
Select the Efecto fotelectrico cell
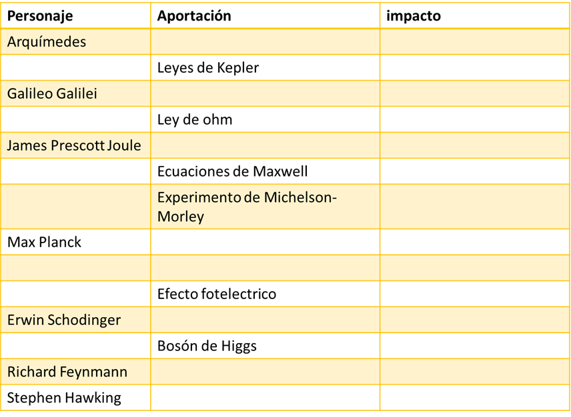click(217, 294)
